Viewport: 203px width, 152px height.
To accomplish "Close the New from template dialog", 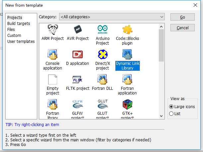I will (195, 5).
